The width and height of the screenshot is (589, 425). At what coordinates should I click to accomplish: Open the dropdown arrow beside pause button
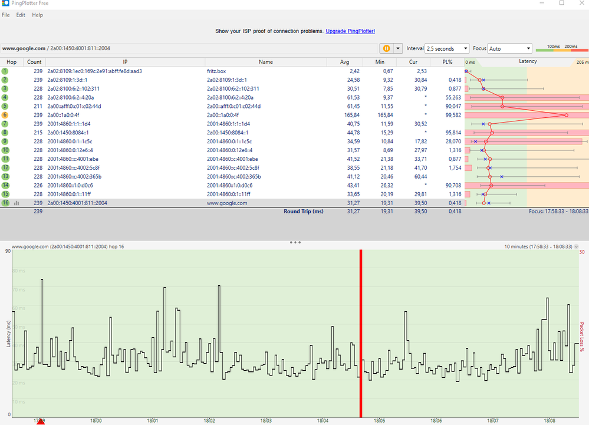click(398, 48)
